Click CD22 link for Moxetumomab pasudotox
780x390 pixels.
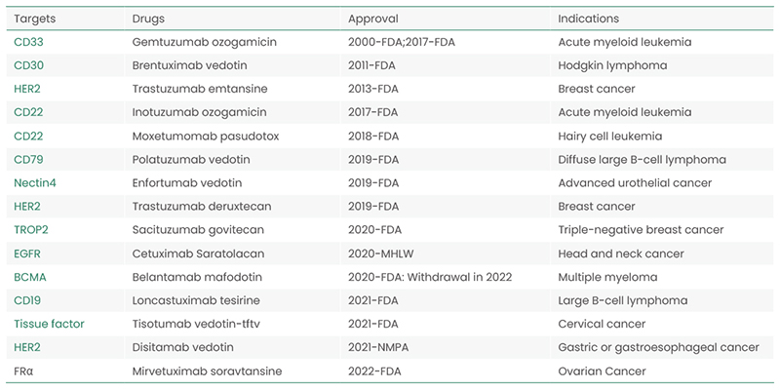pyautogui.click(x=28, y=136)
